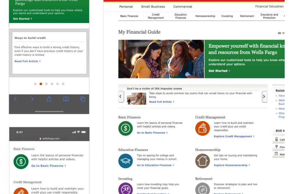Tap the Safari tabs overview icon
This screenshot has height=194, width=292.
[x=83, y=99]
